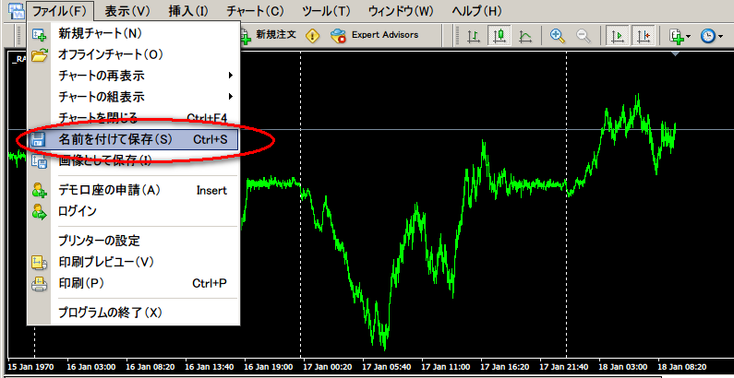Screen dimensions: 734x378
Task: Toggle chart auto scroll
Action: click(x=618, y=36)
